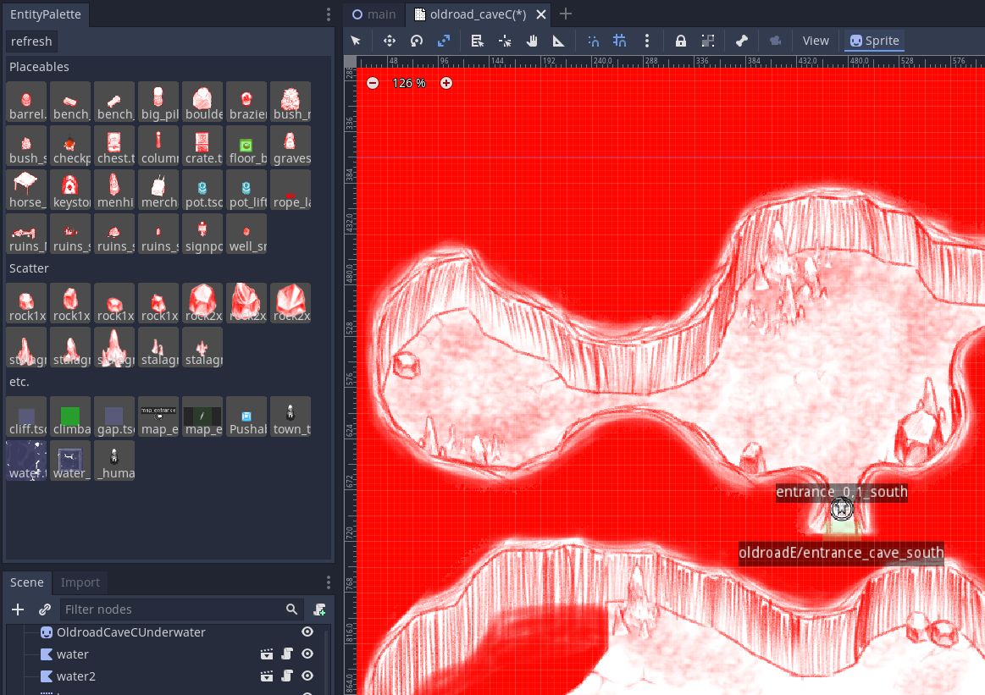
Task: Click the refresh button in EntityPalette
Action: (x=31, y=41)
